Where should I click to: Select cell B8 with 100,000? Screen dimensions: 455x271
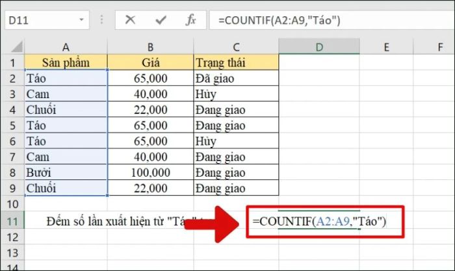(150, 172)
